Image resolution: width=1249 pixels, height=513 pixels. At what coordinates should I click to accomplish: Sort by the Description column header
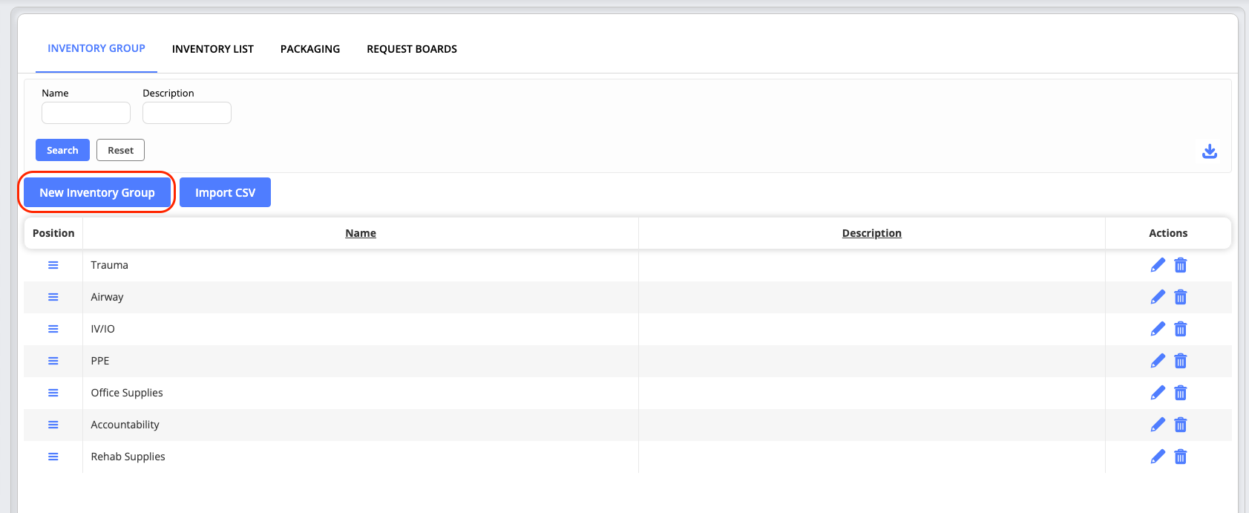point(872,233)
